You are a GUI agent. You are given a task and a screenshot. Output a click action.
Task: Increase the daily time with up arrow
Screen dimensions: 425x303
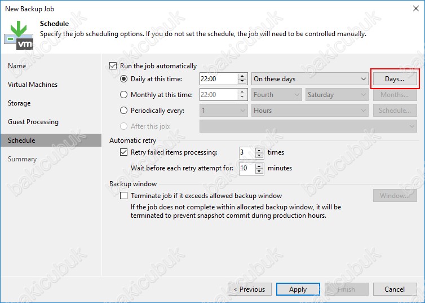tap(242, 76)
